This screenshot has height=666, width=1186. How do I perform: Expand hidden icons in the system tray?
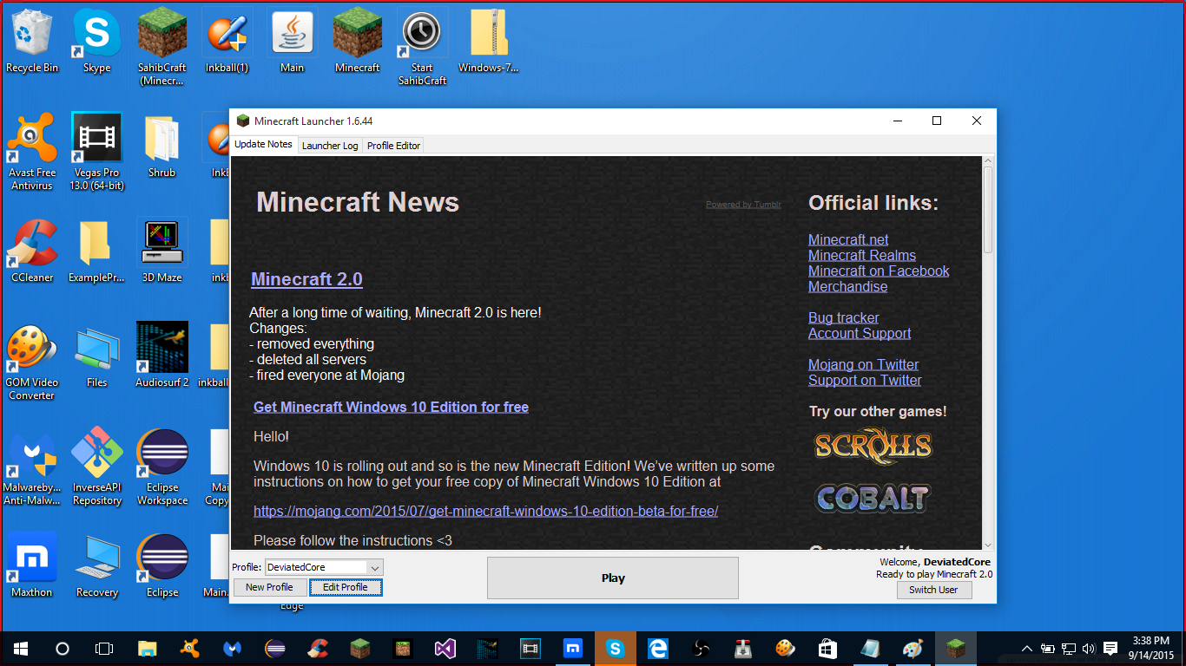click(1026, 648)
